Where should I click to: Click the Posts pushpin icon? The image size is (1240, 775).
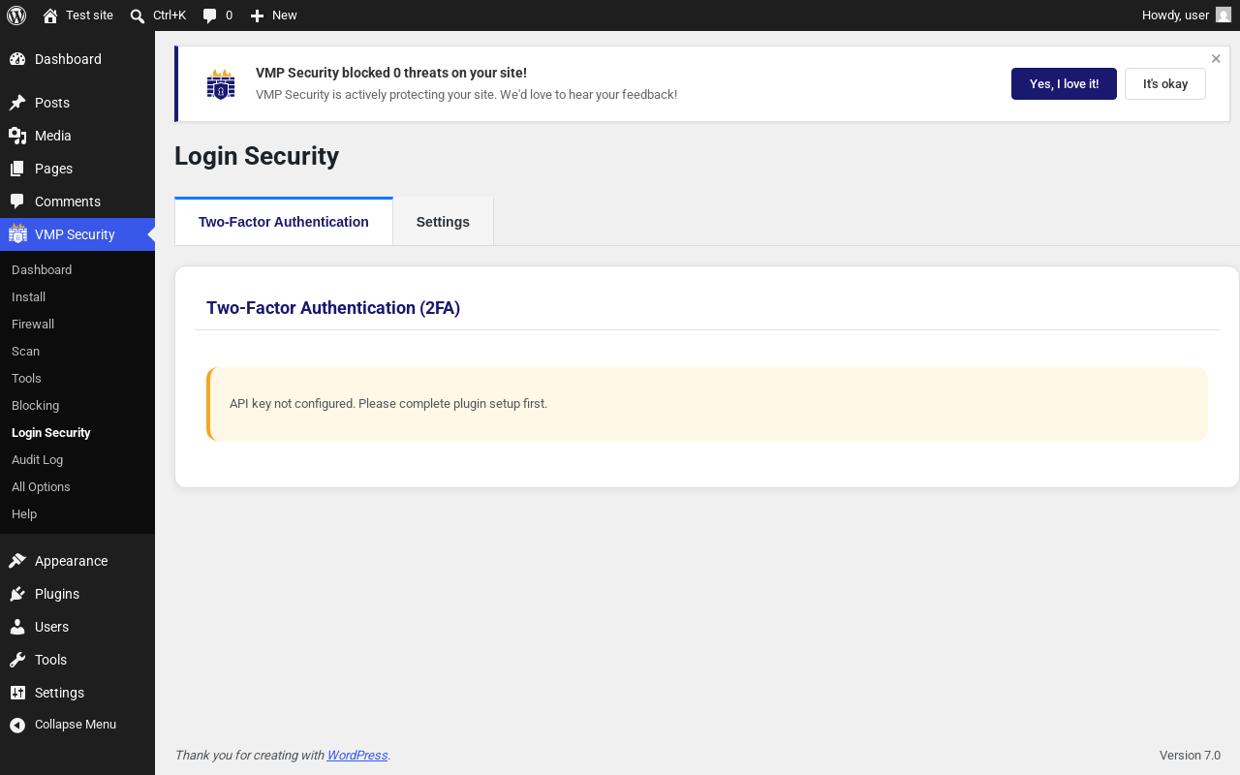[x=17, y=103]
